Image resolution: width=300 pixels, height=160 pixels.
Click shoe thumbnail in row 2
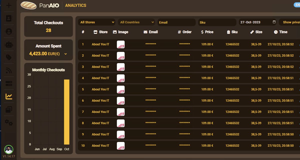click(x=121, y=56)
